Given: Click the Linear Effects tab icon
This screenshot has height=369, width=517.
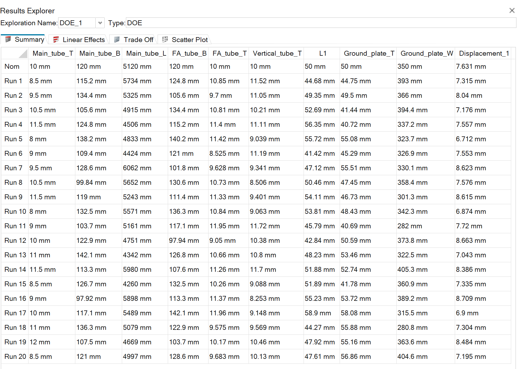Looking at the screenshot, I should tap(56, 39).
